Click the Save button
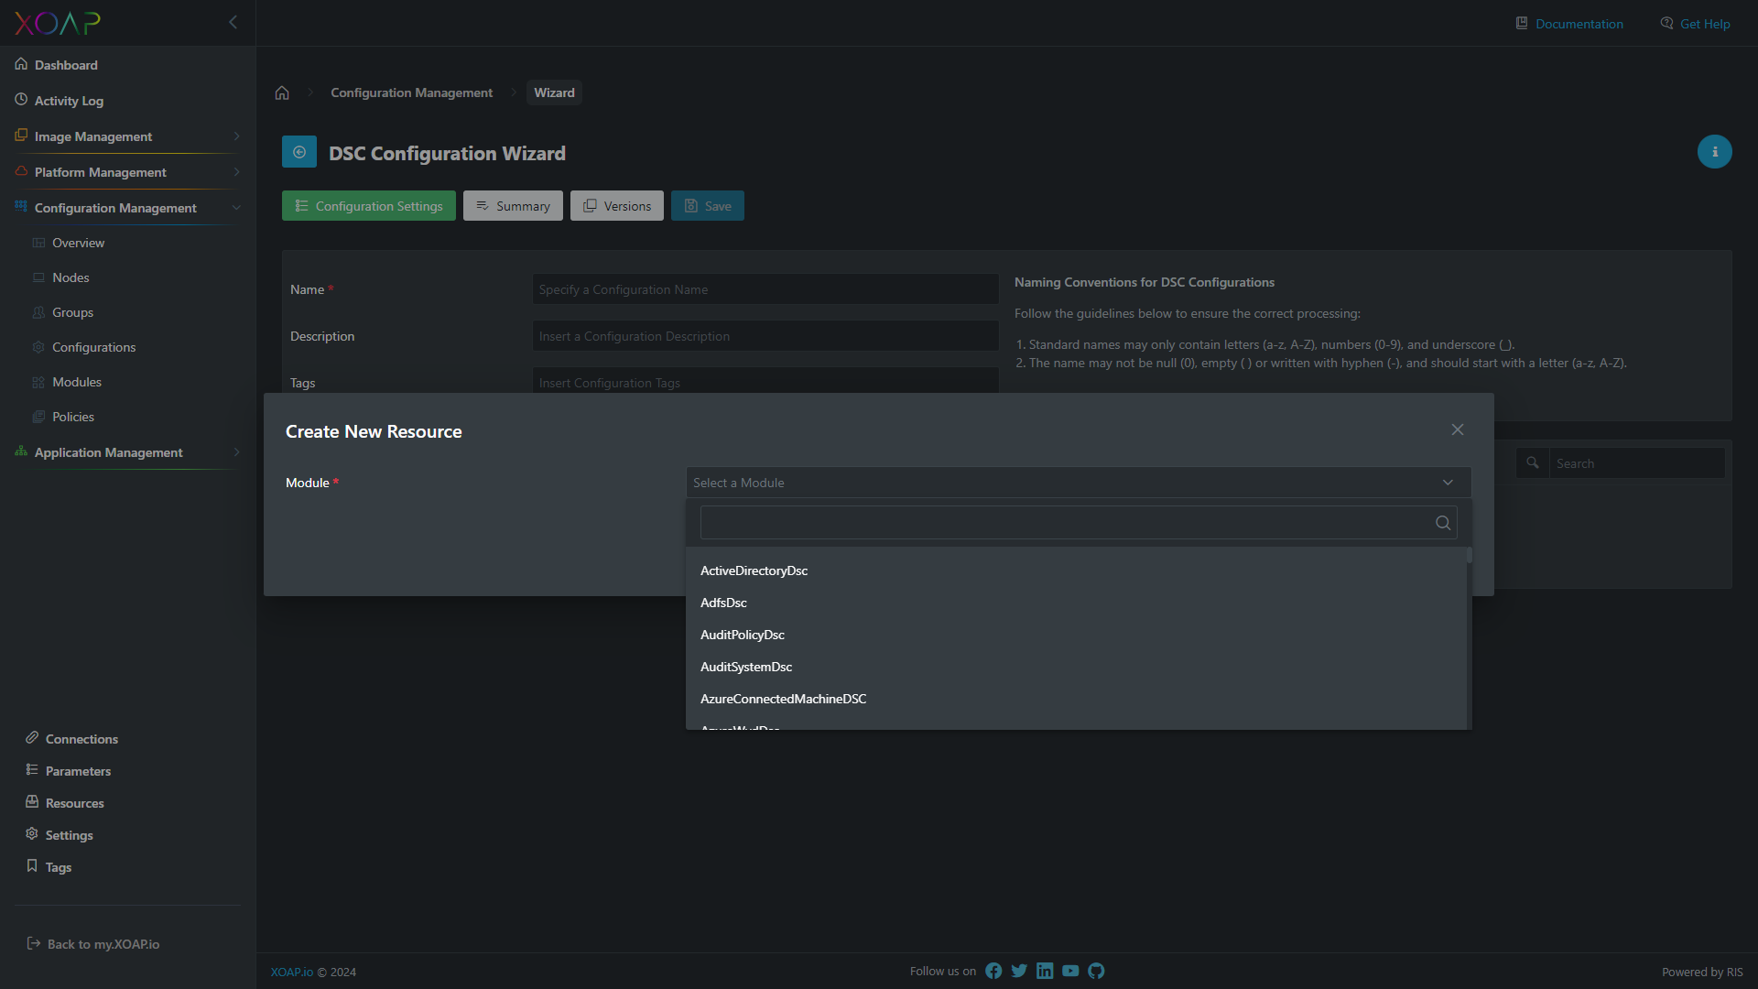 [708, 206]
